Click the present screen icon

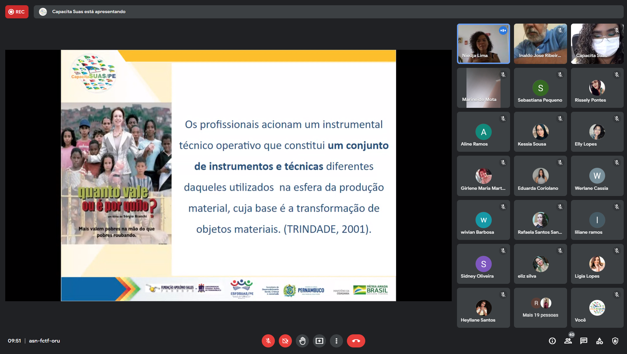click(319, 341)
